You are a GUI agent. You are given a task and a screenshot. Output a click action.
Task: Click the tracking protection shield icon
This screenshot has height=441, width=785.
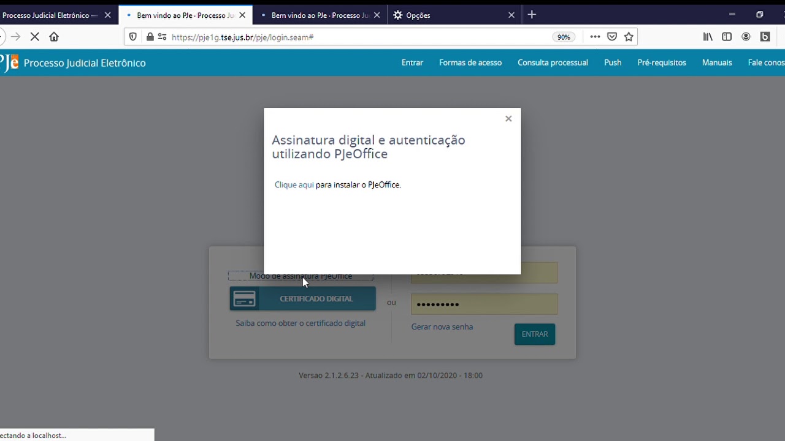133,37
